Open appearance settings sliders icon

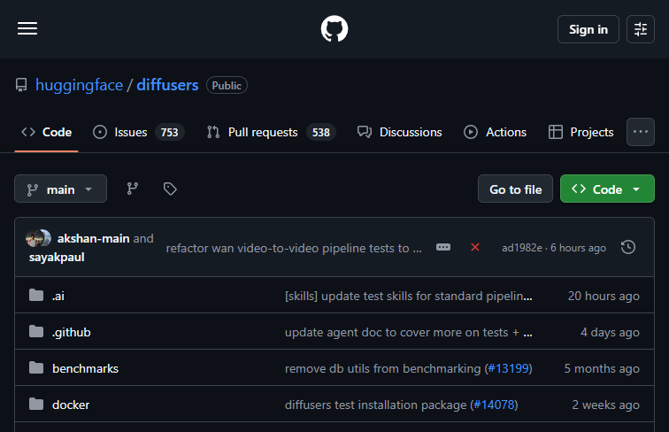pos(641,29)
